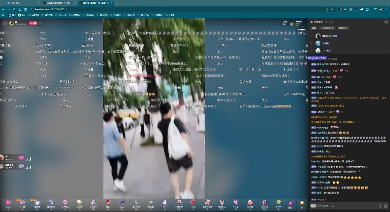390x212 pixels.
Task: Send the yellow flower gift
Action: 278,203
